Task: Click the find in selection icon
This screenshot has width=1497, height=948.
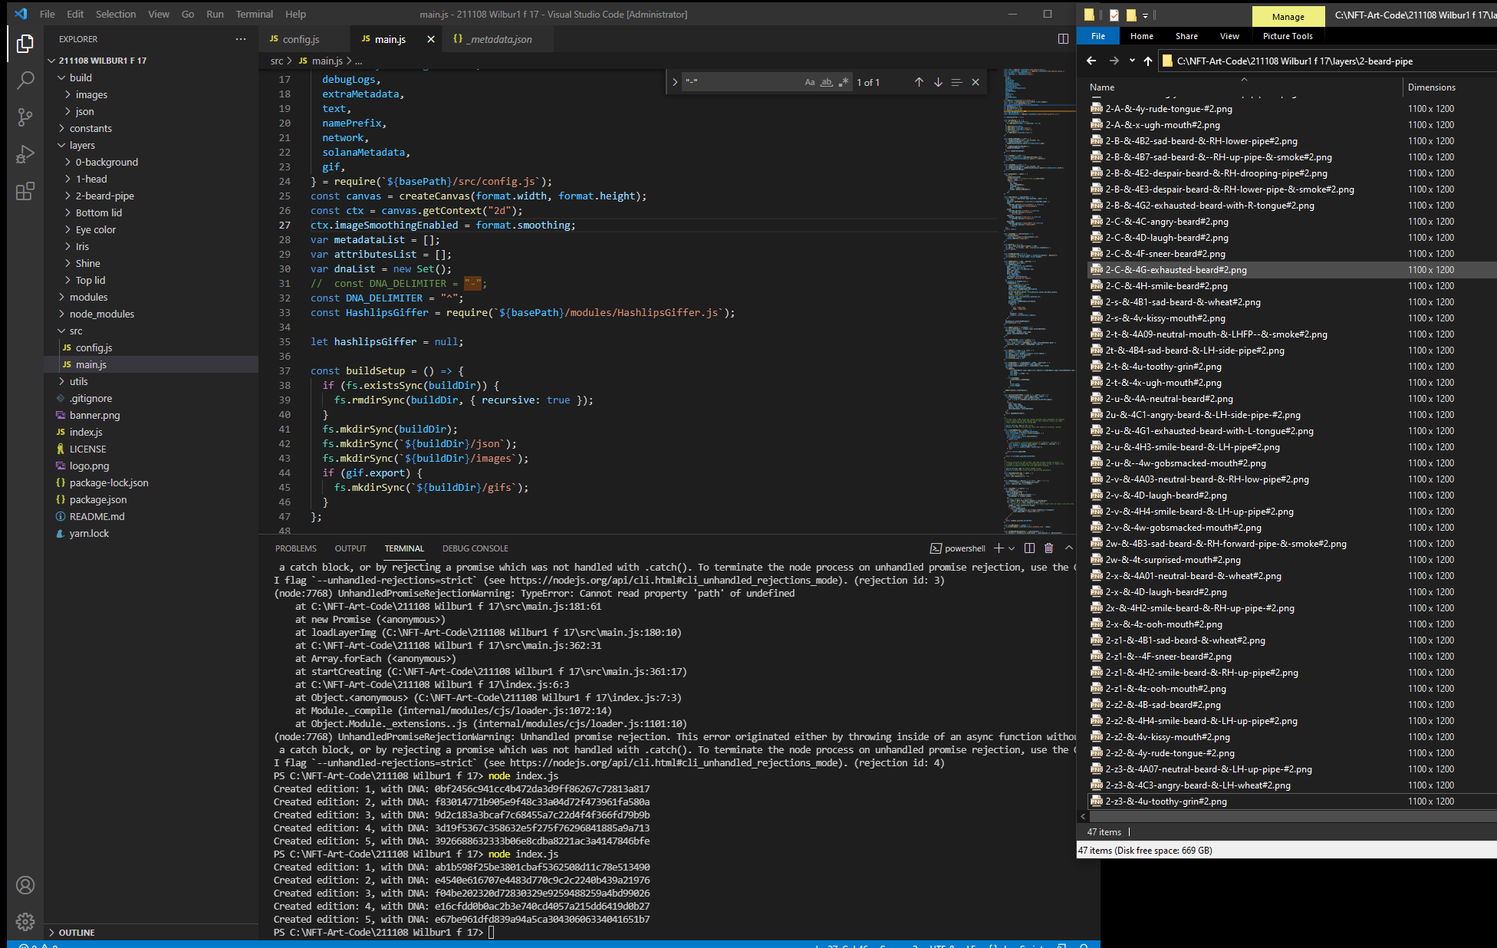Action: pos(956,82)
